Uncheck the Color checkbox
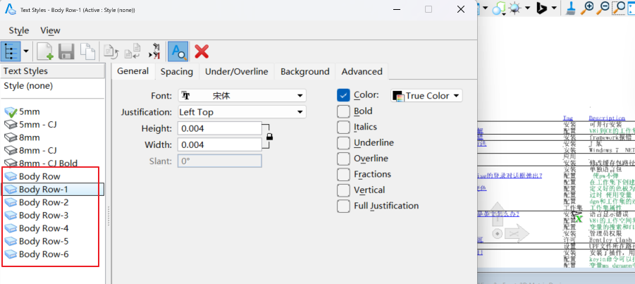 tap(344, 95)
